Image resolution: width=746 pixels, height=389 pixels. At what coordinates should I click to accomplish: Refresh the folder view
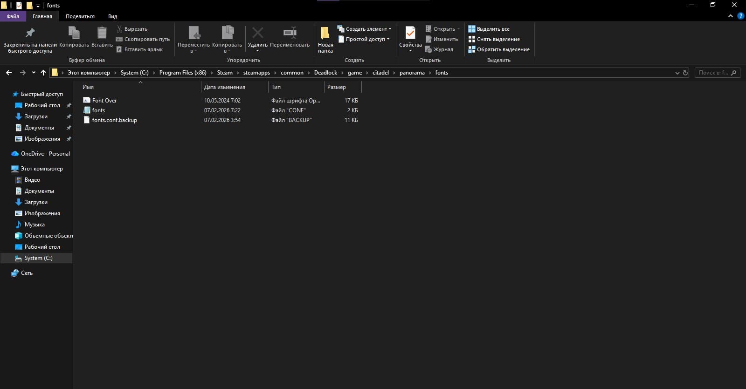point(685,73)
